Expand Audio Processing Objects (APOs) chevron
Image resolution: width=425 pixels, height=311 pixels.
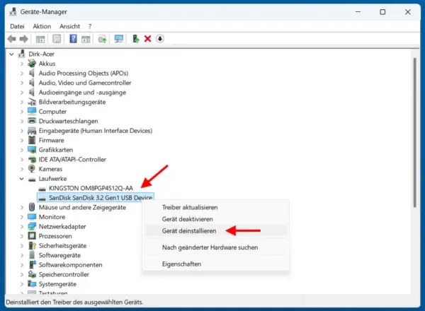pos(22,74)
